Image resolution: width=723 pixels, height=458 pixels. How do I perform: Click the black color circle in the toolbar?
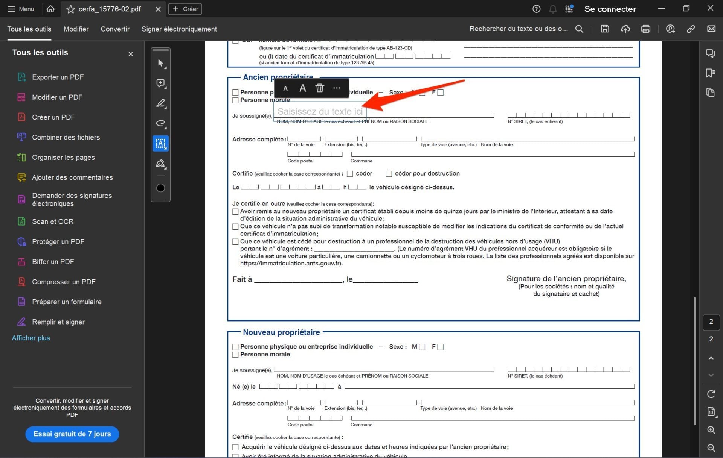(160, 188)
